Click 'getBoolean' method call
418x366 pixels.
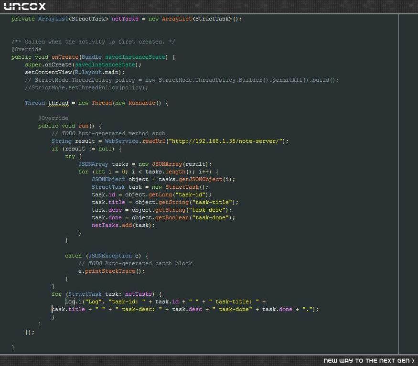pos(171,217)
